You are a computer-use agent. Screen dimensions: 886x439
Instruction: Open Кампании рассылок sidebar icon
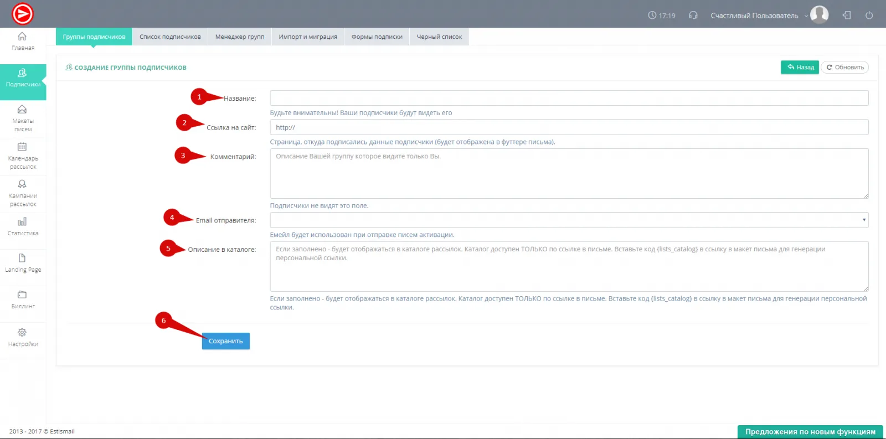click(x=22, y=184)
